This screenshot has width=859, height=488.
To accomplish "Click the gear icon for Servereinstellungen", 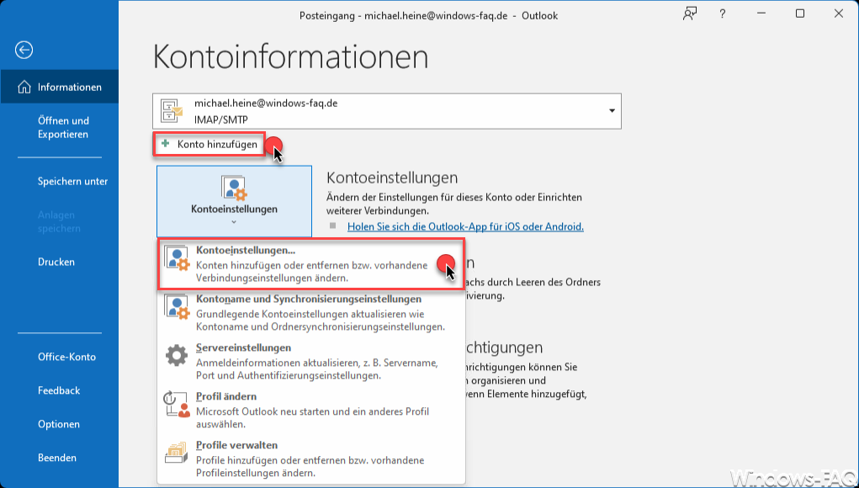I will tap(177, 356).
